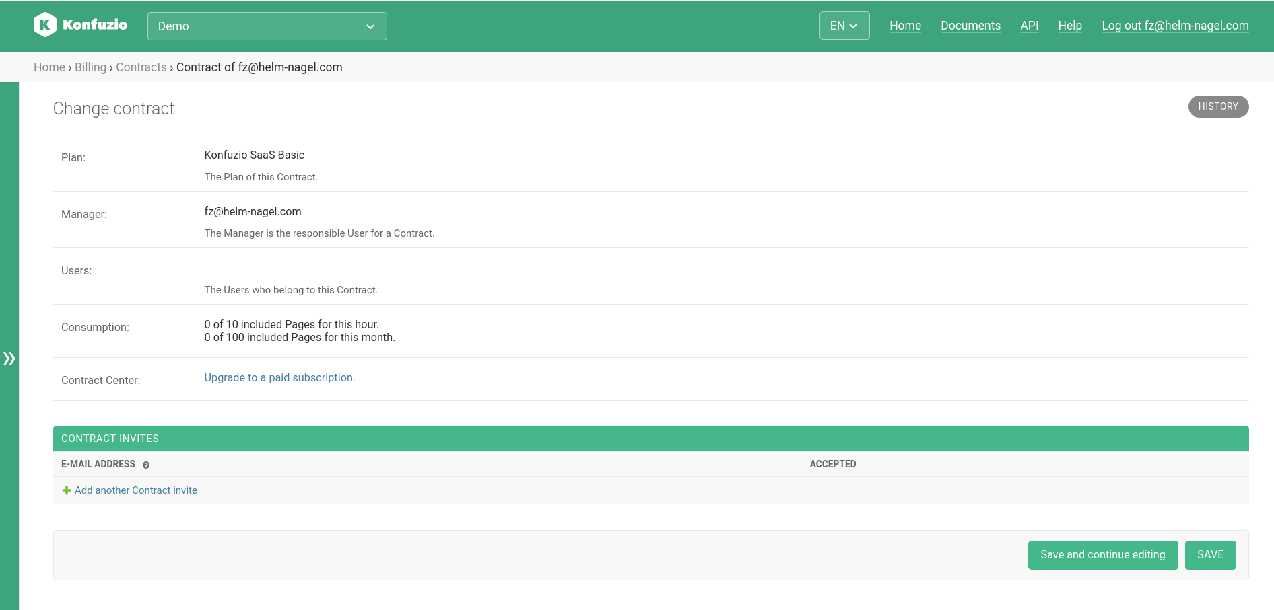1274x610 pixels.
Task: Click Add another Contract invite
Action: [x=135, y=490]
